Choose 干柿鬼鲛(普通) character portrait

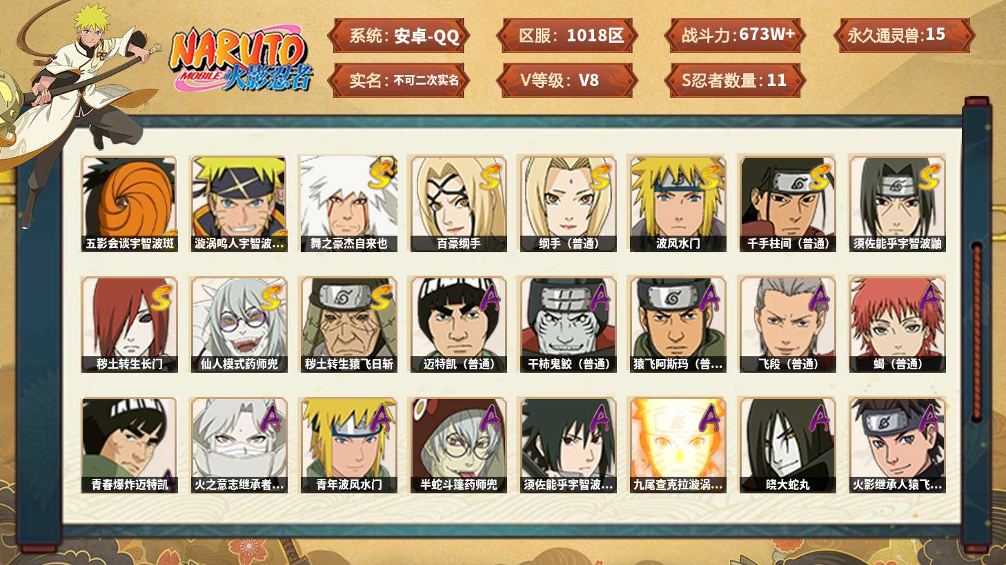[x=568, y=325]
